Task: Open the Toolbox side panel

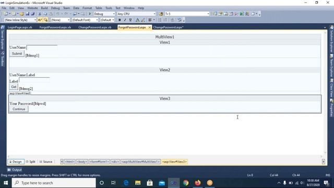Action: pos(3,59)
